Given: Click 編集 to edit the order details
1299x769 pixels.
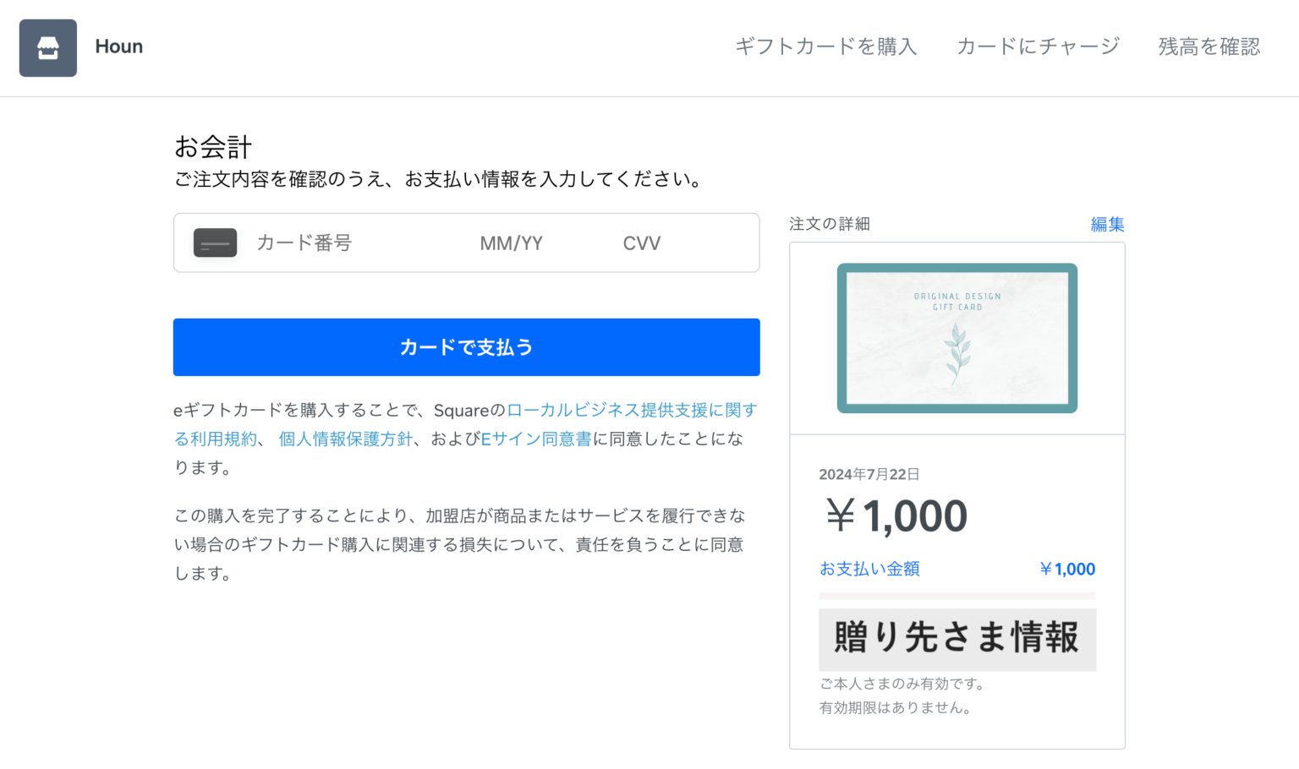Looking at the screenshot, I should pos(1107,224).
